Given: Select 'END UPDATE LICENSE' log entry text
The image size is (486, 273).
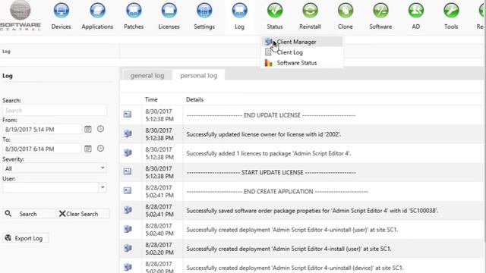Looking at the screenshot, I should [x=271, y=115].
